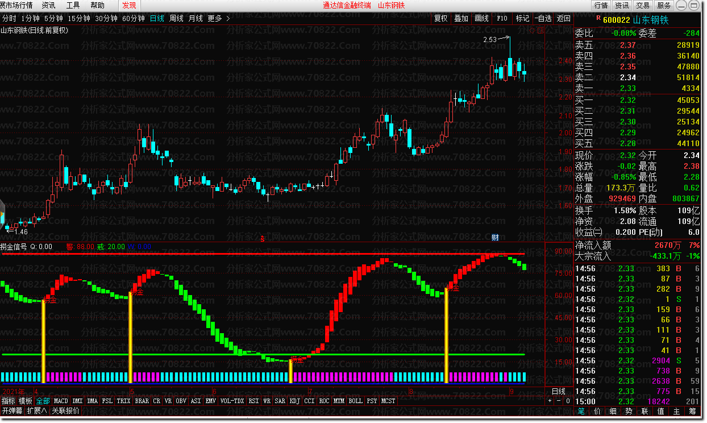Select the CR indicator
Image resolution: width=707 pixels, height=423 pixels.
point(156,401)
